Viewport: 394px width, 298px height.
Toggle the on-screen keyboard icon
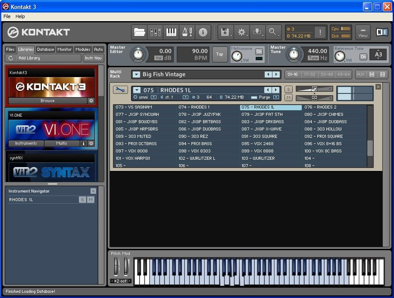pos(171,32)
